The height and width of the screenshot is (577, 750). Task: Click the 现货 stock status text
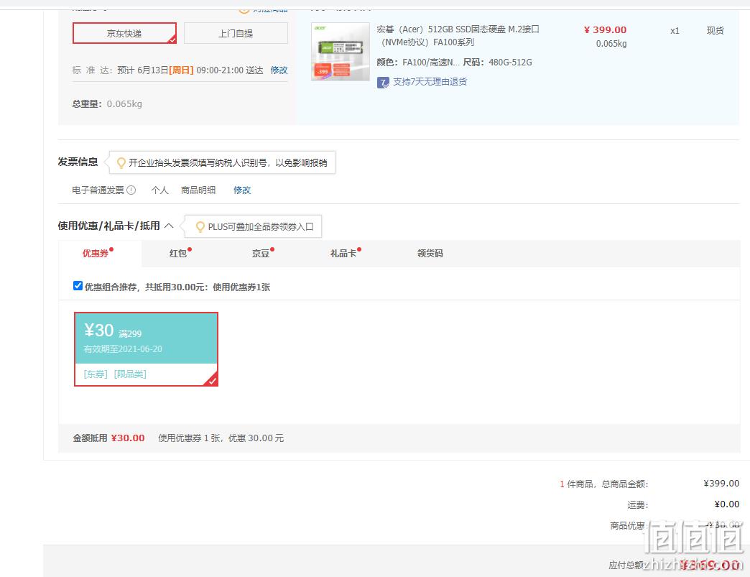[x=715, y=31]
